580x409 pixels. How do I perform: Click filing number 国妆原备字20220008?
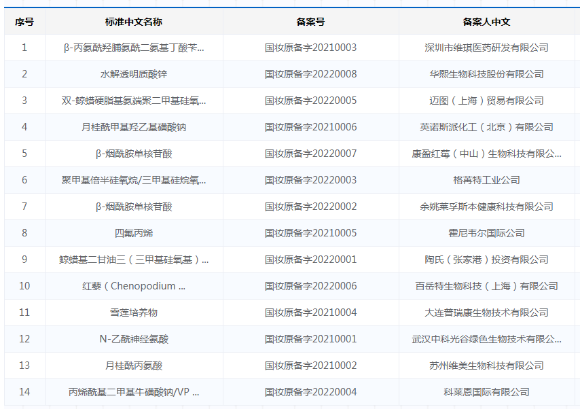click(311, 75)
